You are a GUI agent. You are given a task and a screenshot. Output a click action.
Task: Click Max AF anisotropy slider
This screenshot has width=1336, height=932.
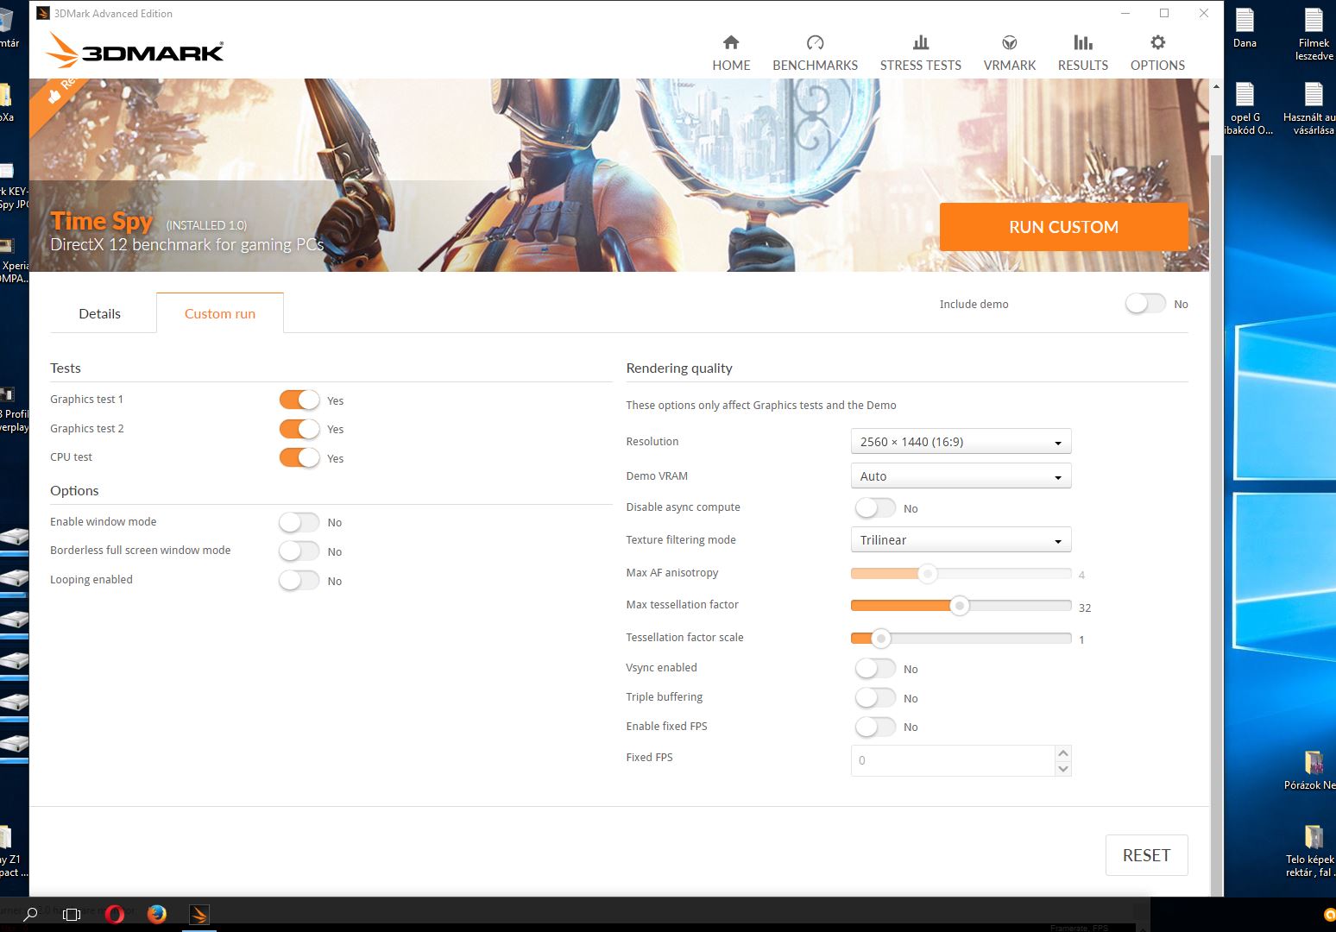coord(961,574)
